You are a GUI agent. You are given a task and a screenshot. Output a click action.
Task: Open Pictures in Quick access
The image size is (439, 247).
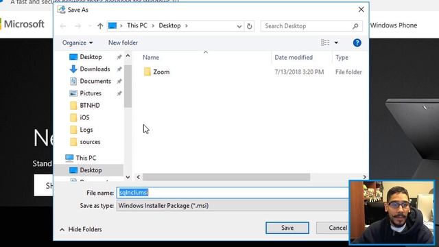(x=91, y=93)
